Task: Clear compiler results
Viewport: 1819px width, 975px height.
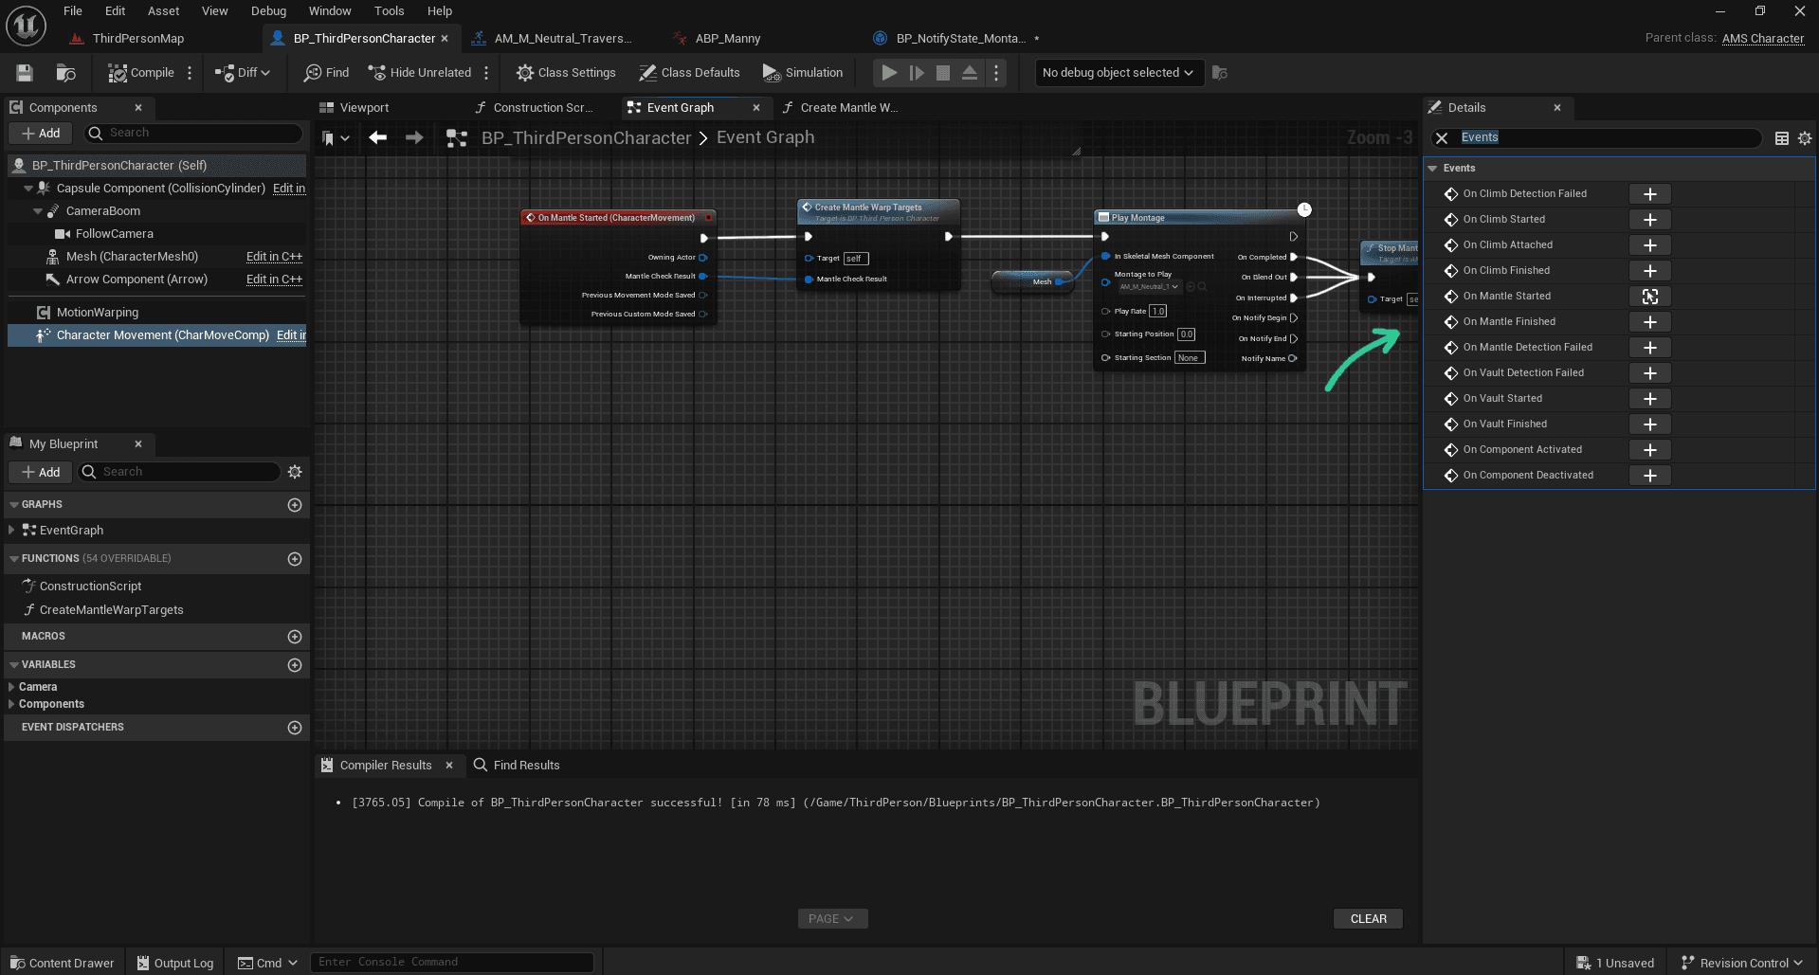Action: 1368,919
